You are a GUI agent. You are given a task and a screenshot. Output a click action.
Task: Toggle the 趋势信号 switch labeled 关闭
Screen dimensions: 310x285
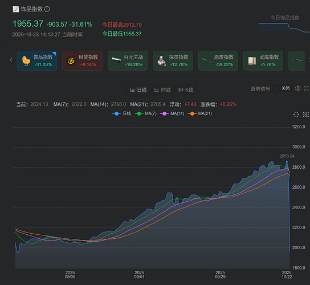[x=282, y=88]
